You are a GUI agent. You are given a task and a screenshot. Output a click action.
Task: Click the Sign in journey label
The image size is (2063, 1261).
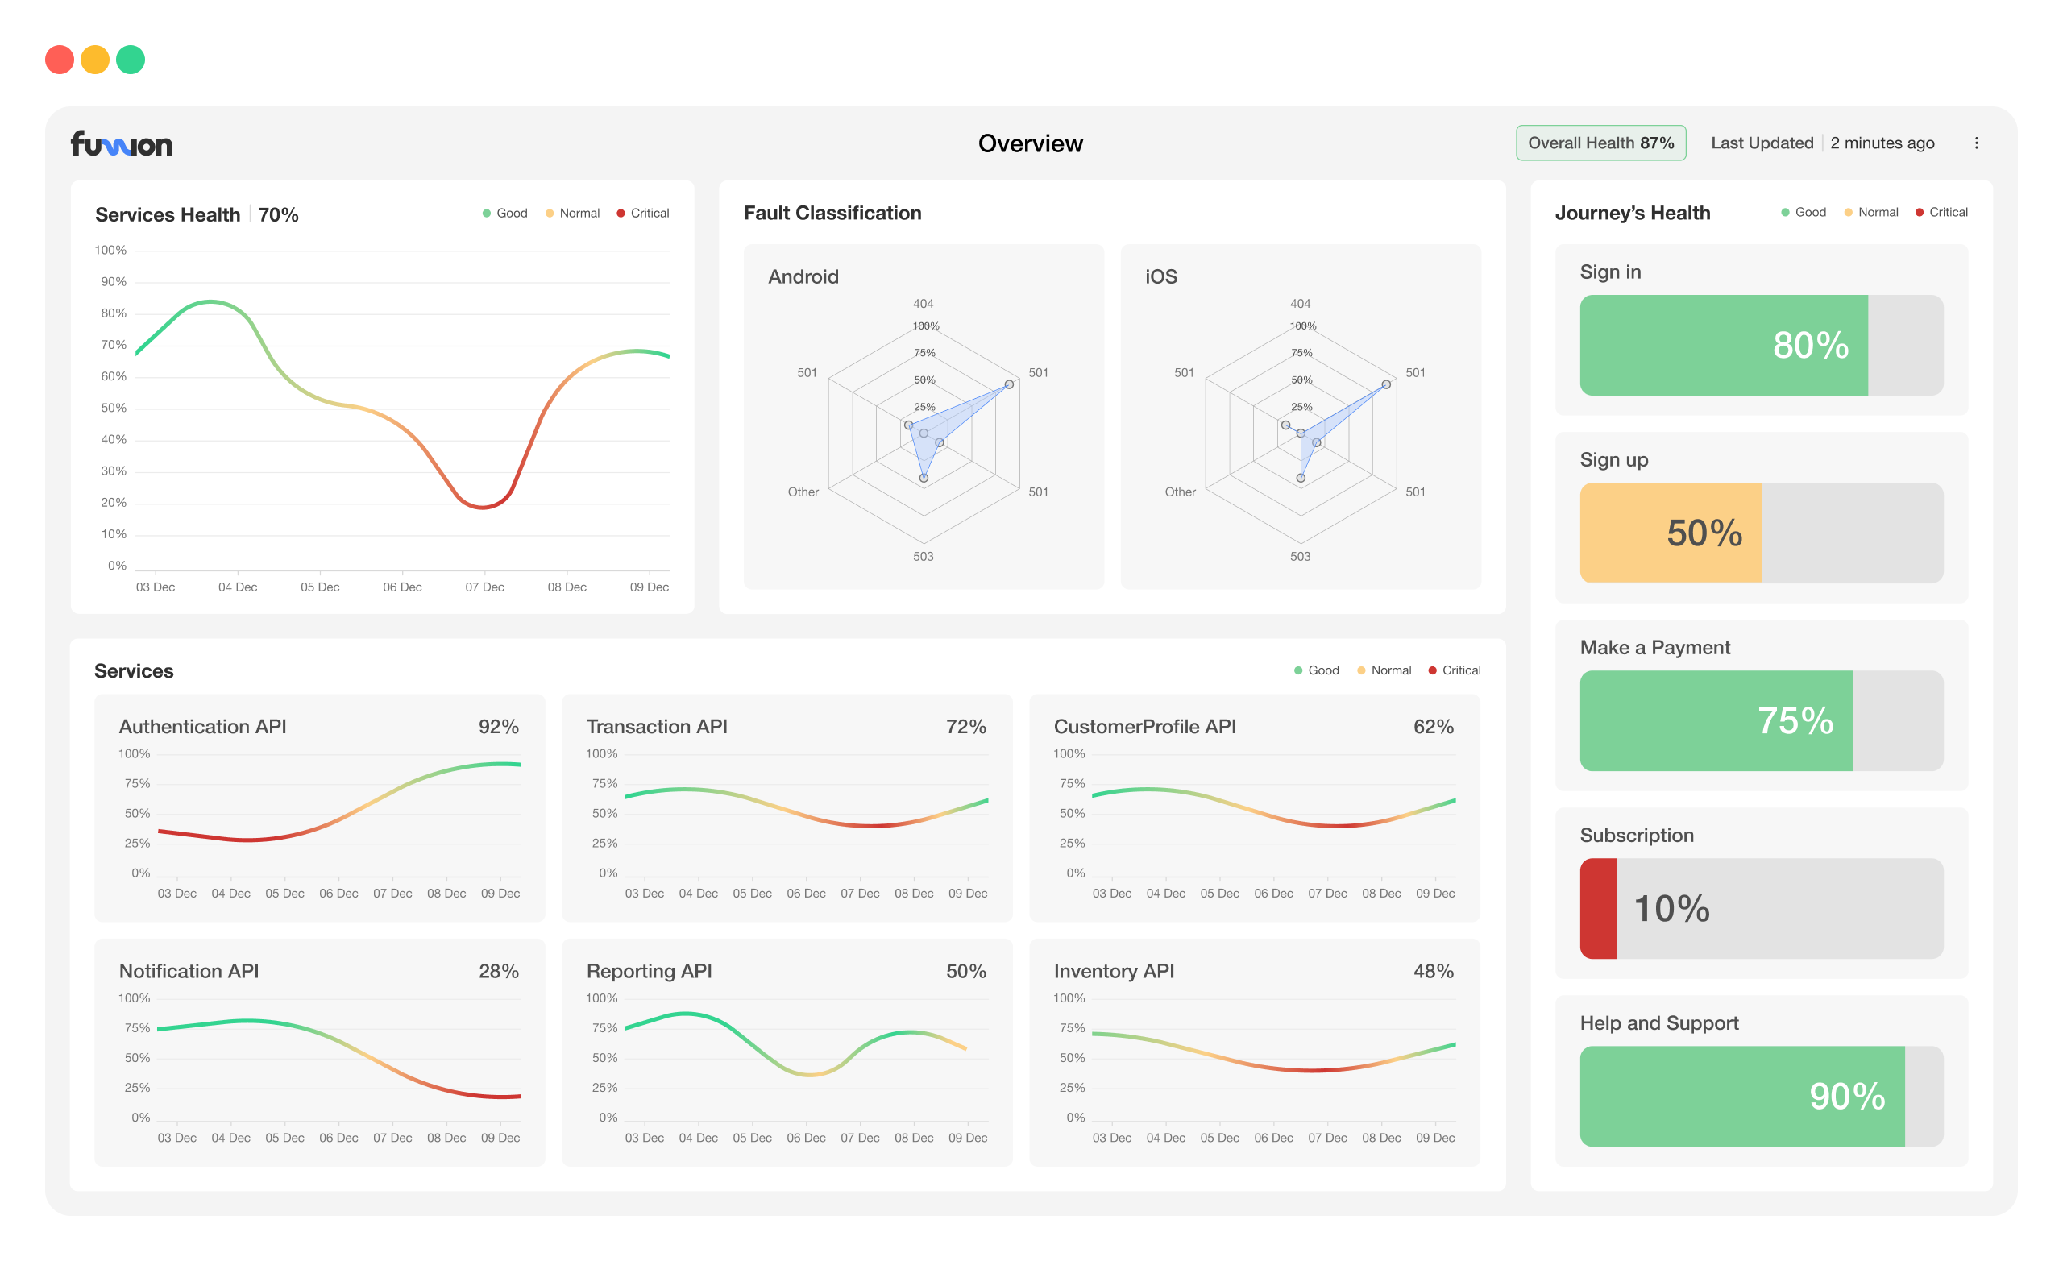pyautogui.click(x=1610, y=272)
